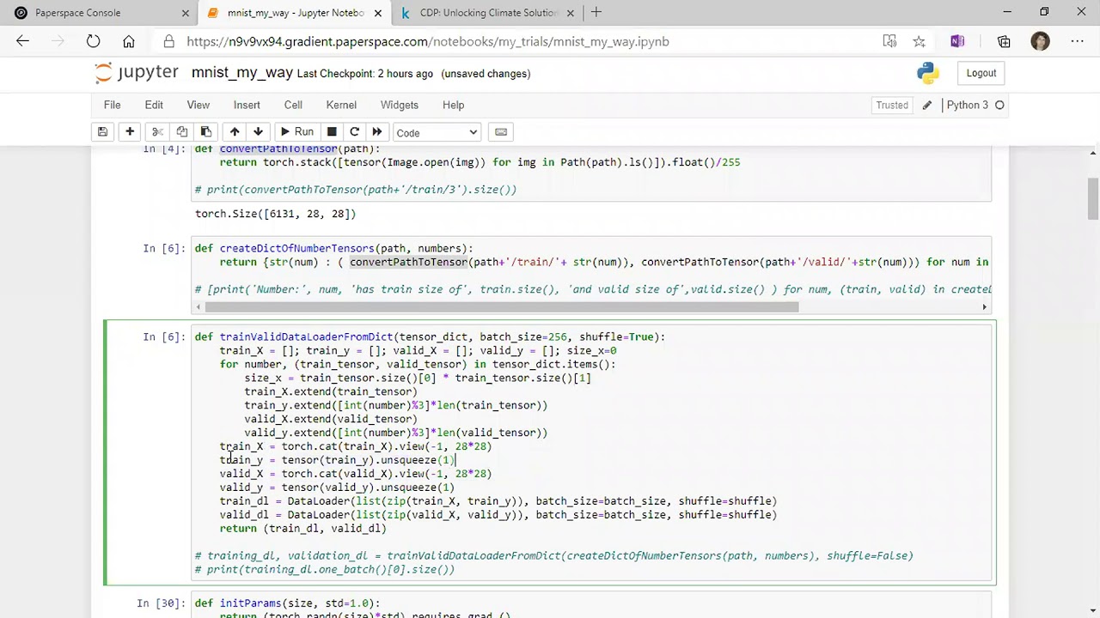Restart the kernel with the circular arrow
Image resolution: width=1100 pixels, height=618 pixels.
[x=354, y=132]
